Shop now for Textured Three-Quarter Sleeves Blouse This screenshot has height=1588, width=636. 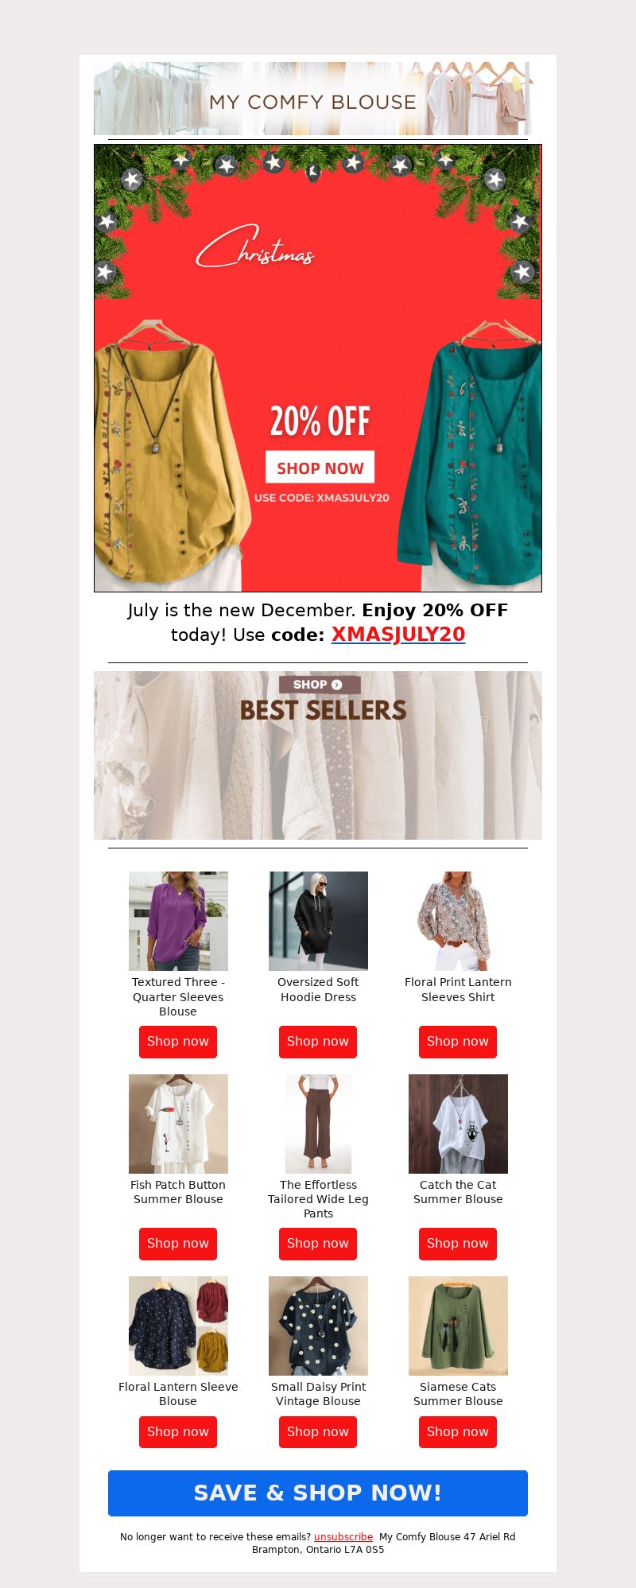coord(178,1042)
